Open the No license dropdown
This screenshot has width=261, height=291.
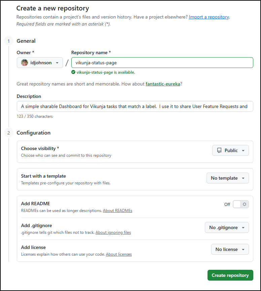[x=230, y=249]
